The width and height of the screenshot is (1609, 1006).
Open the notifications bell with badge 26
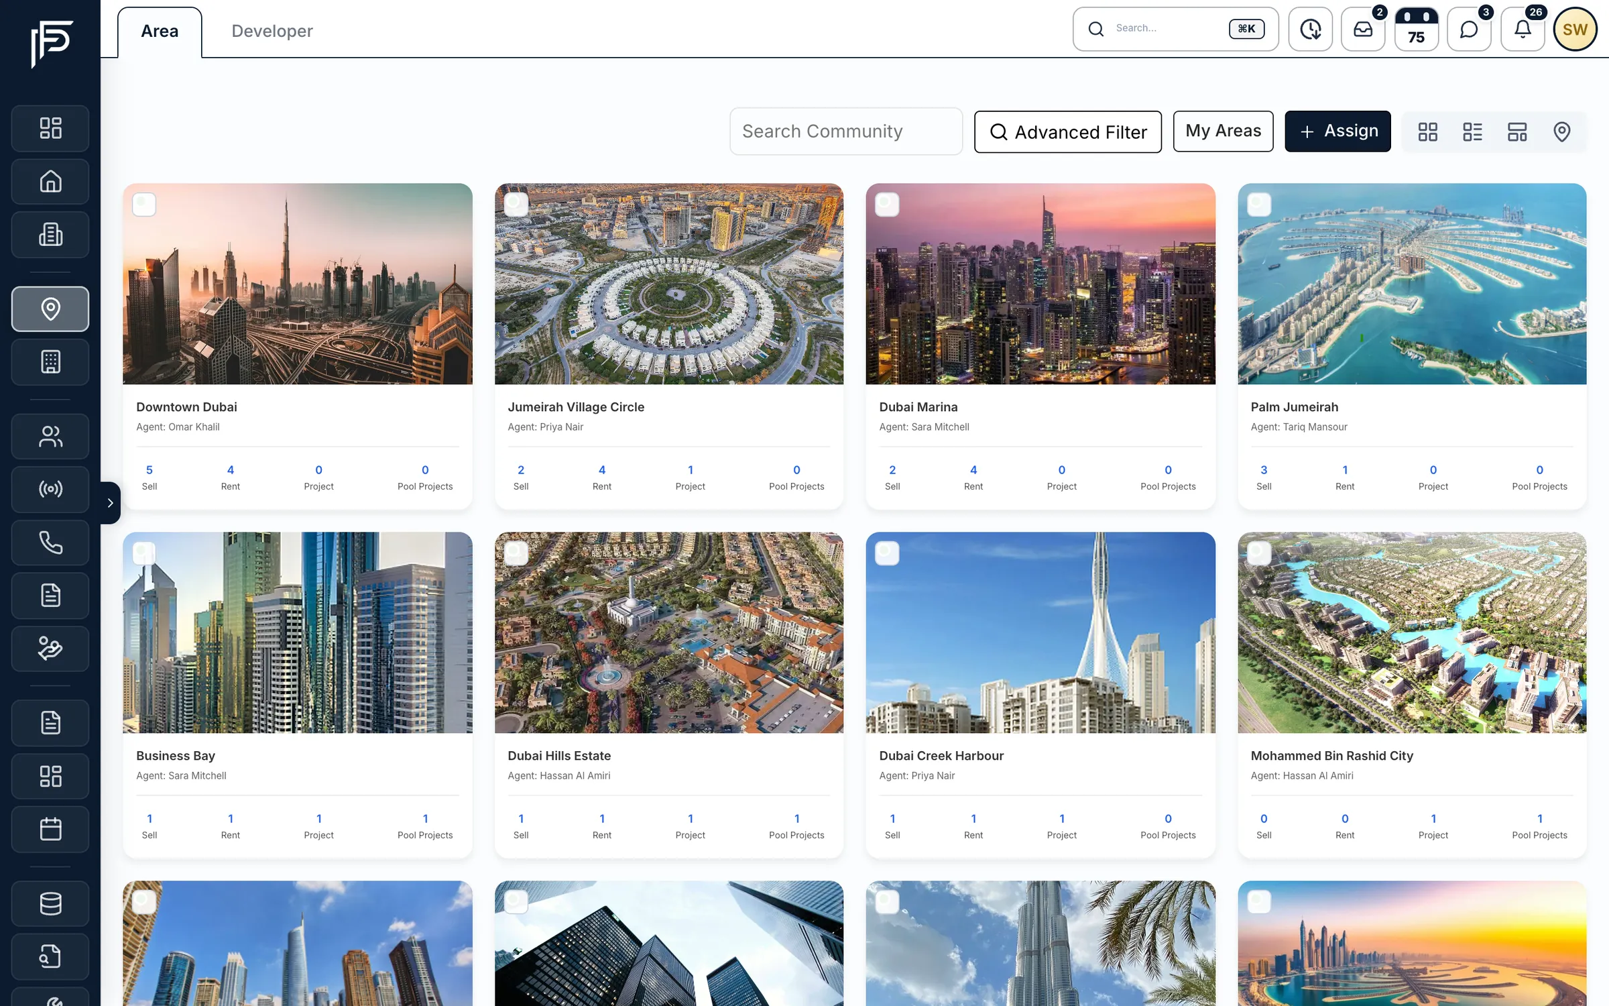[1523, 29]
